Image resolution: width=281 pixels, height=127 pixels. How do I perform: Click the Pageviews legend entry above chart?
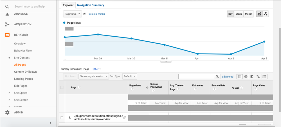click(72, 23)
